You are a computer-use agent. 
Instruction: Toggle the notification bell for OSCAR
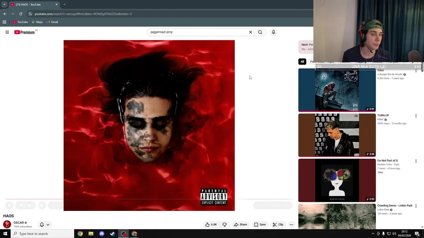point(42,224)
